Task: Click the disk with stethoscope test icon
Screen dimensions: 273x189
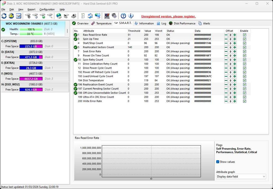Action: coord(28,16)
